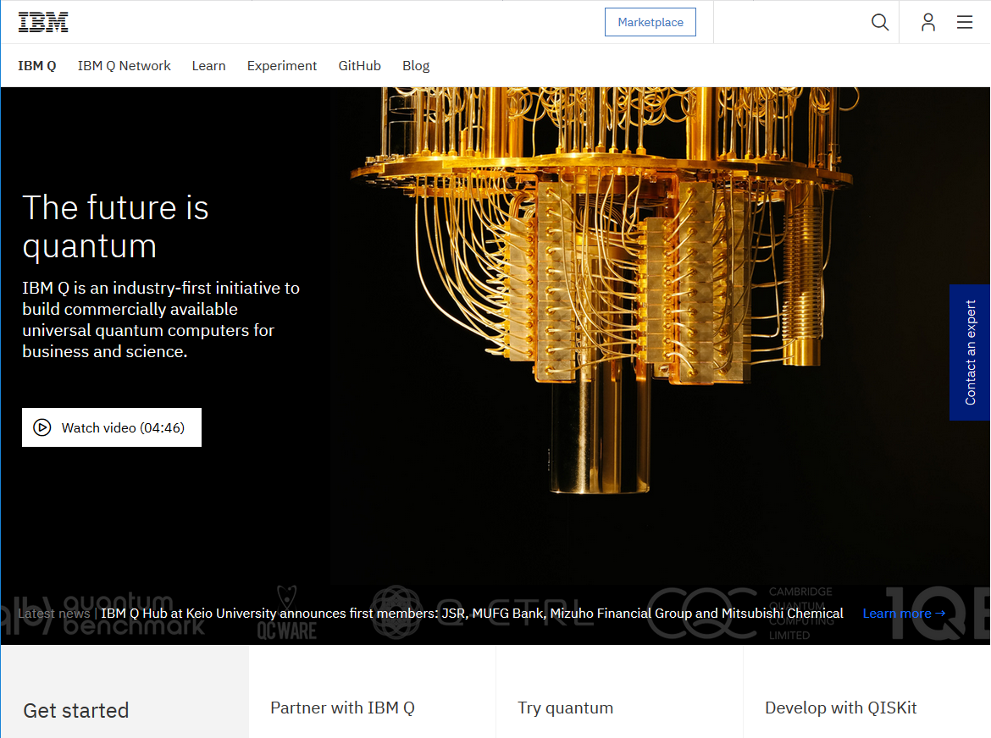The image size is (991, 738).
Task: Go to IBM Q Network in navigation
Action: 125,66
